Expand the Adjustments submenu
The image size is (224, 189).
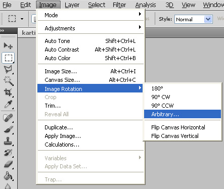[90, 28]
